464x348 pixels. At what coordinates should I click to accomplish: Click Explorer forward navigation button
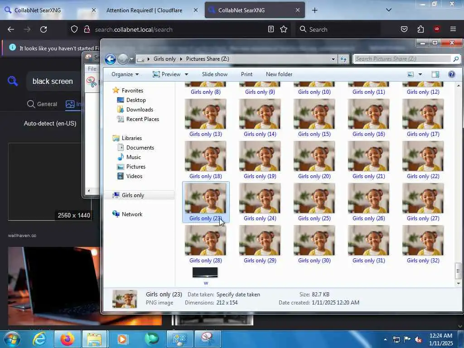pyautogui.click(x=123, y=59)
